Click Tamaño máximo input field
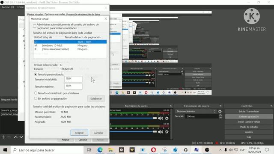The image size is (274, 154). coord(73,86)
